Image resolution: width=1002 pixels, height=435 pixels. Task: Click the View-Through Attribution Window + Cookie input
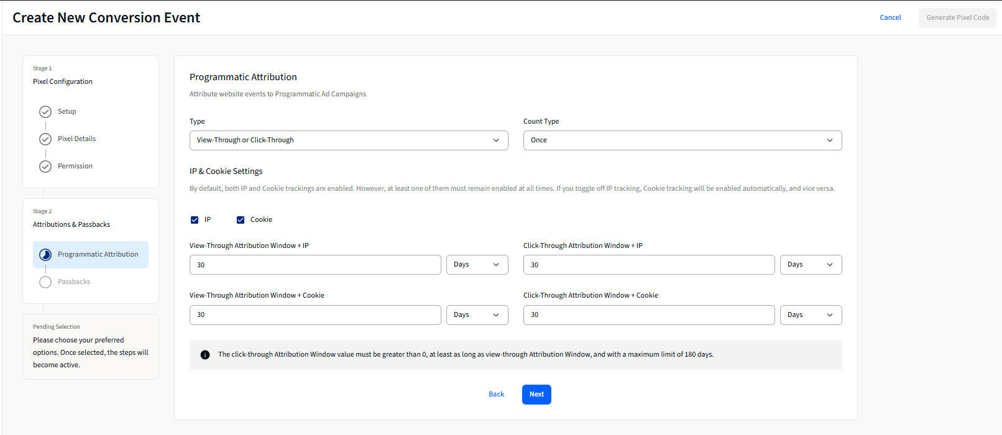[x=315, y=315]
